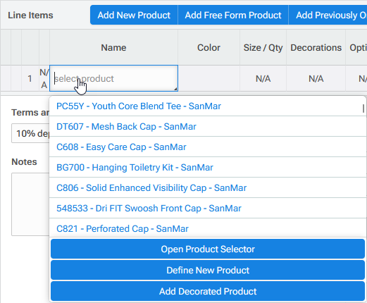Click the Color column header

[209, 47]
